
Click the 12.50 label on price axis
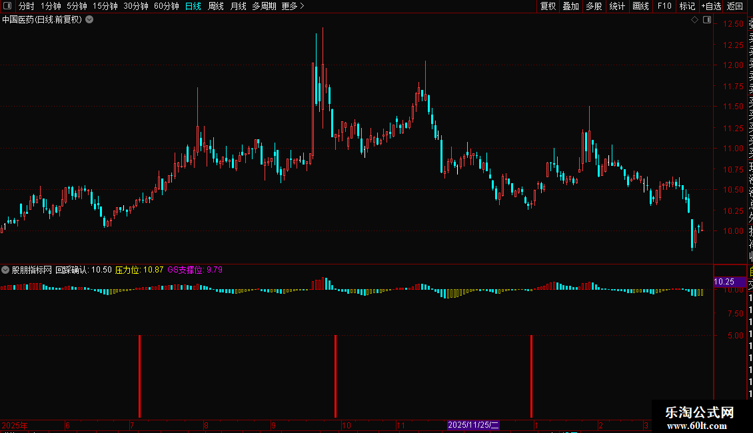tap(733, 24)
